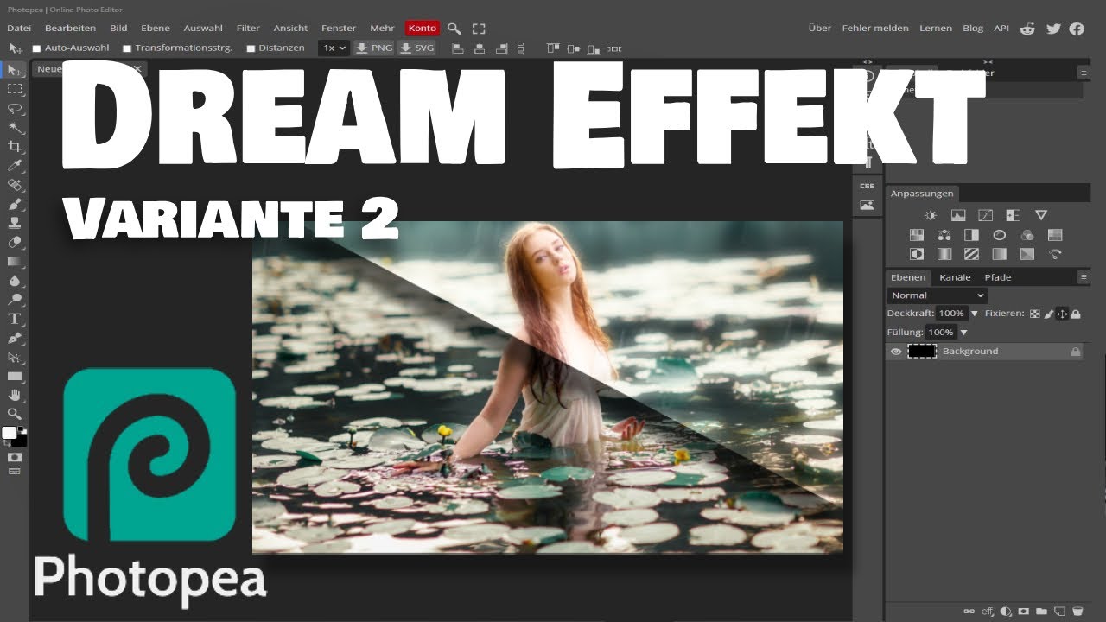Viewport: 1106px width, 622px height.
Task: Add a Channel Mixer adjustment
Action: (1027, 235)
